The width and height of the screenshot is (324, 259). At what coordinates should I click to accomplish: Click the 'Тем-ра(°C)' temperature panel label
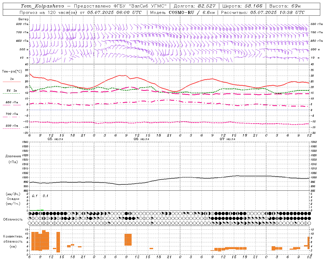[x=12, y=72]
